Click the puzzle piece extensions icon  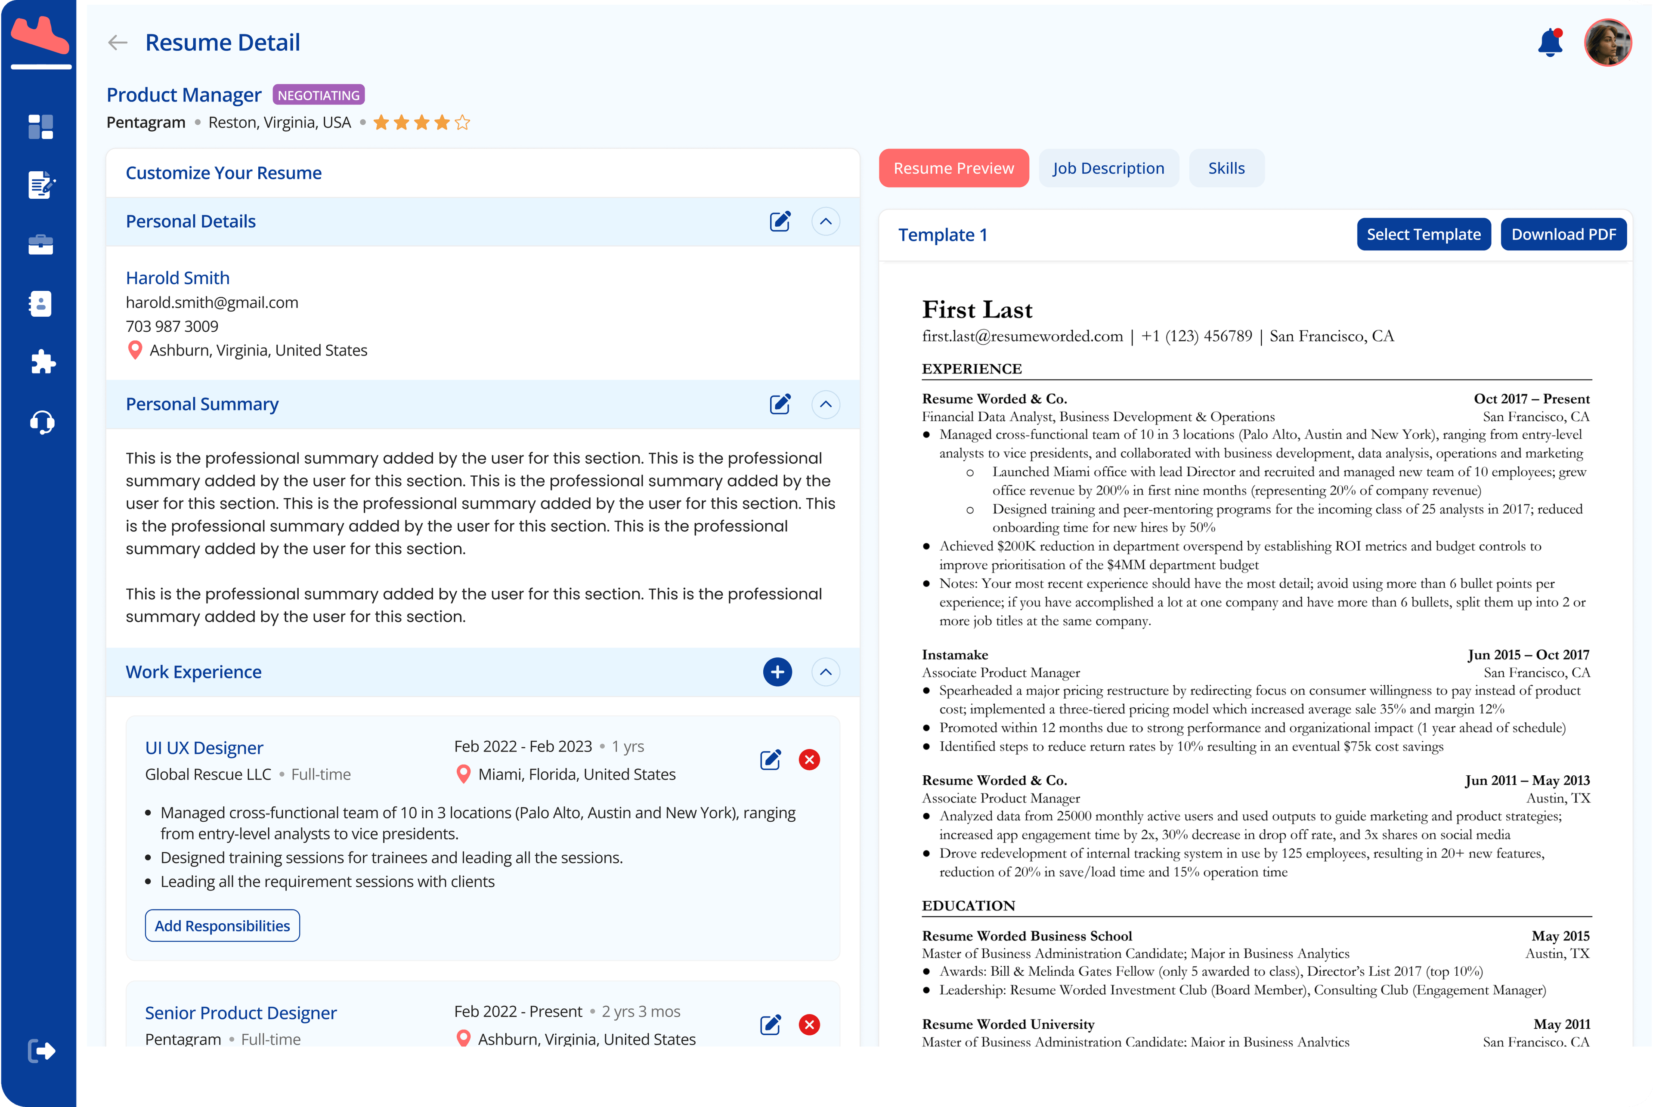tap(42, 362)
